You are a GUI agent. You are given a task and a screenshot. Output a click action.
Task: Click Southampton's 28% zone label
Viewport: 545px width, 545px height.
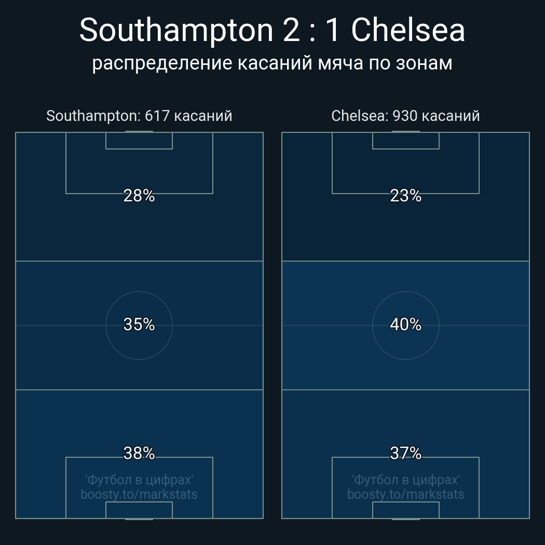pos(139,196)
